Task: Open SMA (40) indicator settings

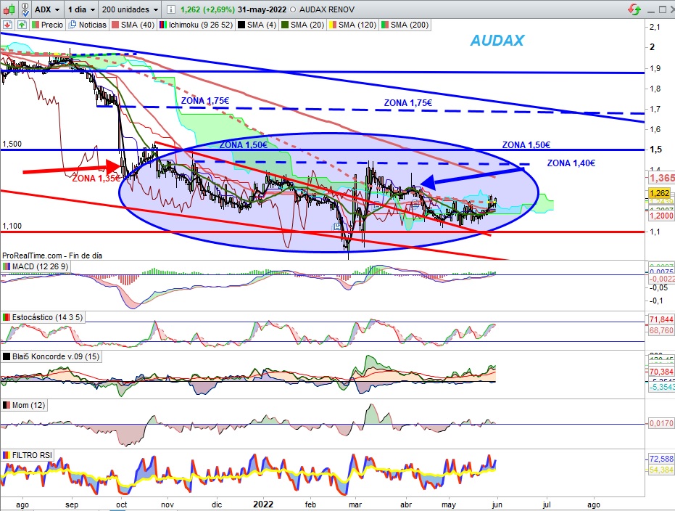Action: [133, 25]
